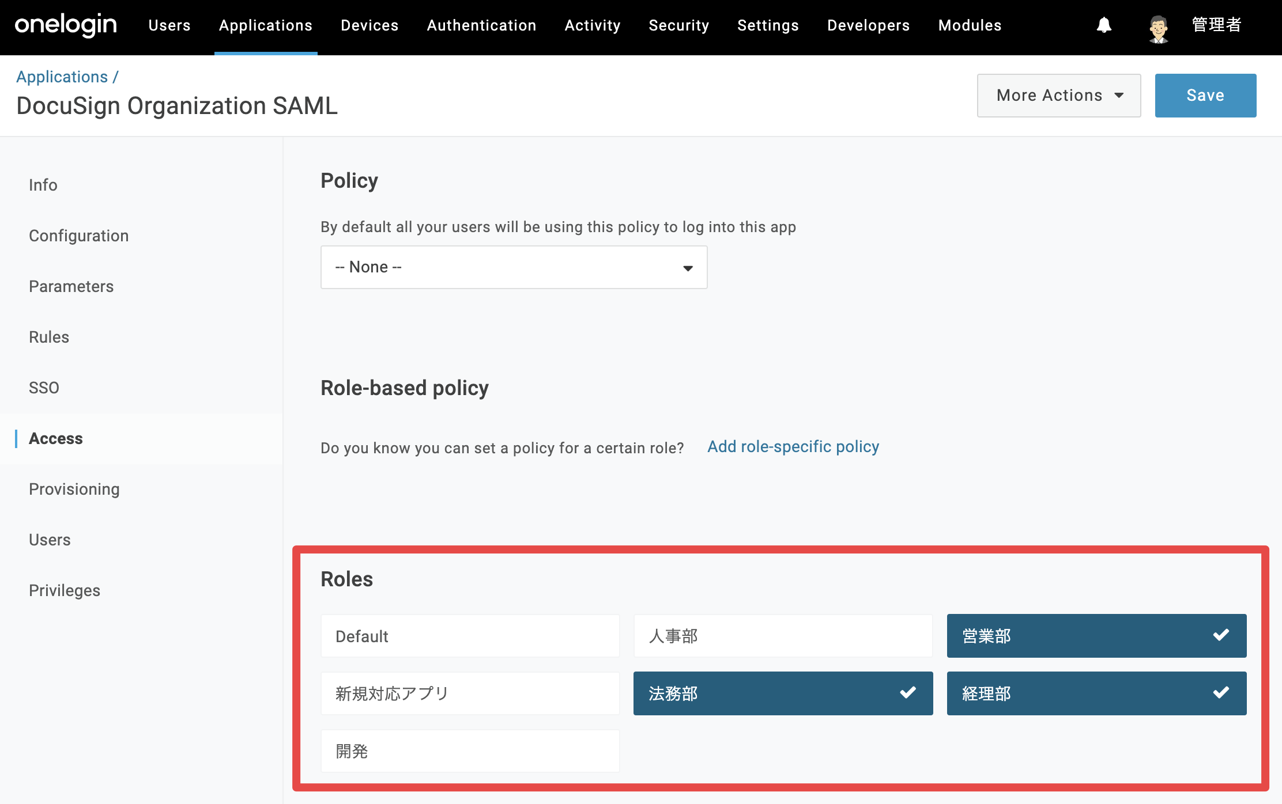Open the Configuration sidebar tab
The width and height of the screenshot is (1282, 804).
point(79,236)
